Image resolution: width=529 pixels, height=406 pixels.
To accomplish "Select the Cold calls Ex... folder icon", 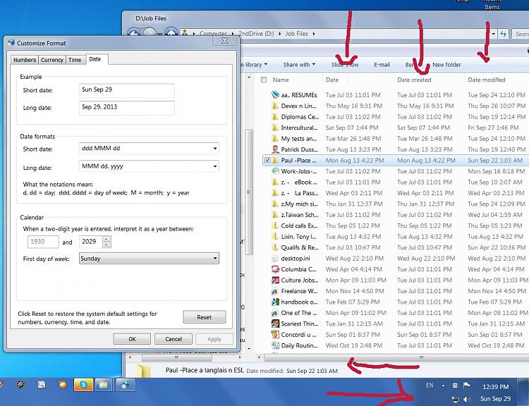I will (275, 226).
